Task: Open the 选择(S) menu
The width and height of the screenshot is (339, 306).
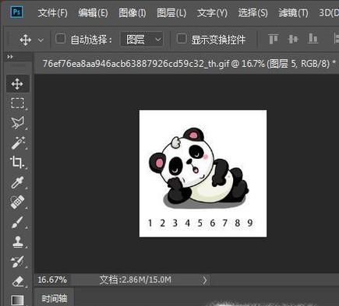Action: [x=252, y=12]
